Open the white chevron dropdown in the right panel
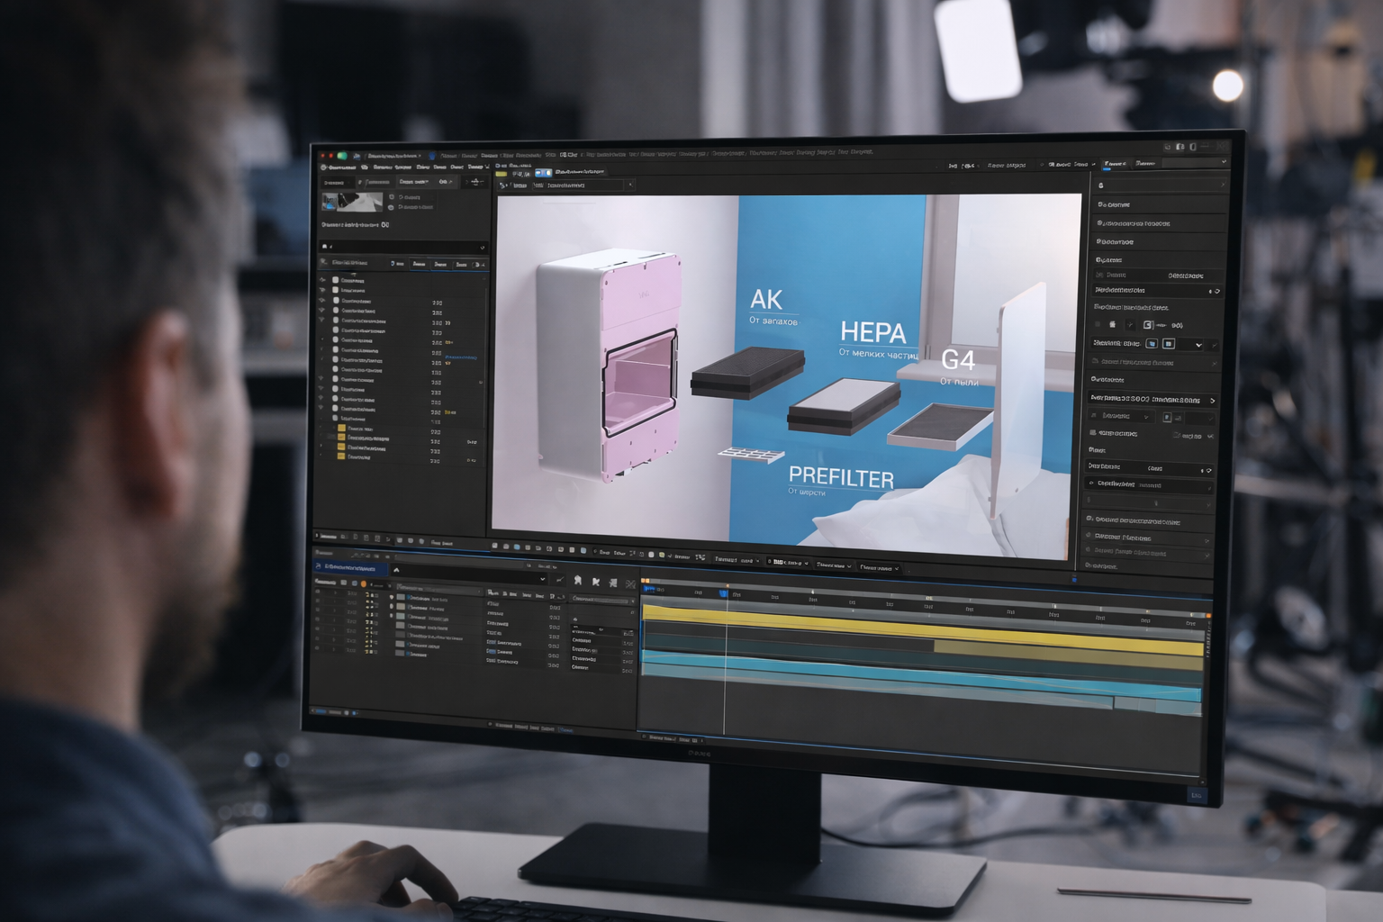 [x=1198, y=345]
